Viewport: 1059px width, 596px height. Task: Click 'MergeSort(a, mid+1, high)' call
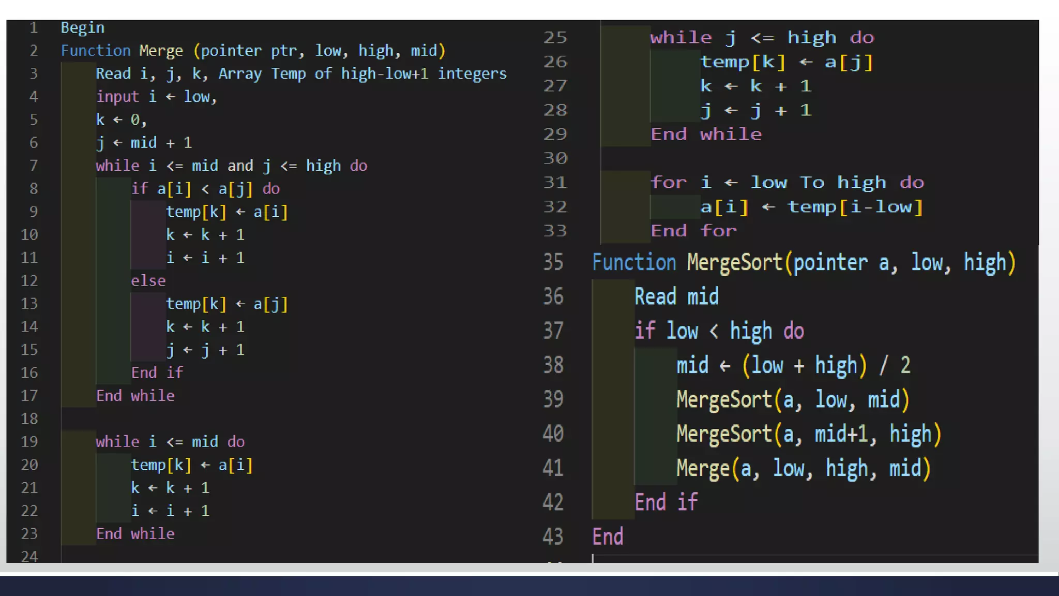pyautogui.click(x=809, y=434)
